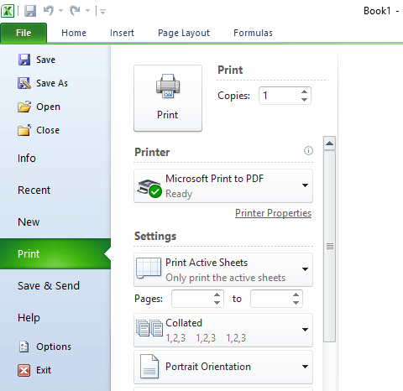This screenshot has height=391, width=403.
Task: Open the Undo history dropdown arrow
Action: pyautogui.click(x=60, y=11)
